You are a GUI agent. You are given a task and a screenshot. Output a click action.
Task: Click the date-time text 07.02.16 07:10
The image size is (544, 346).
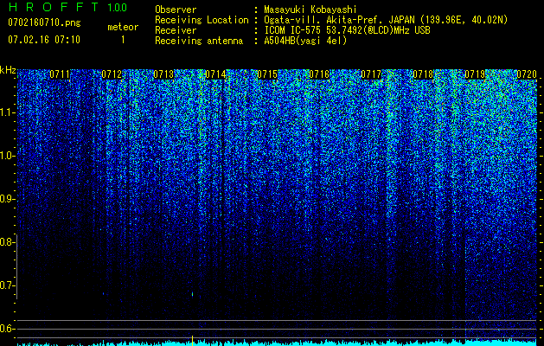point(44,40)
